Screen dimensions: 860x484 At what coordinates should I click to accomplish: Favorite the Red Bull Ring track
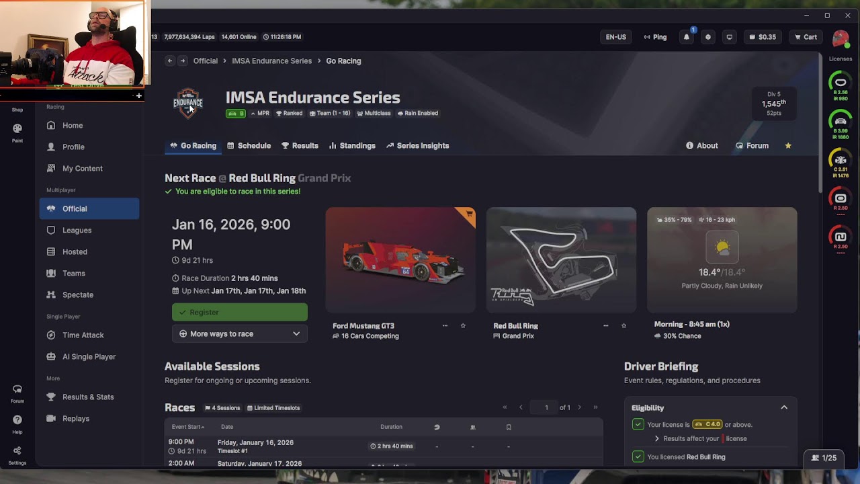pos(623,325)
